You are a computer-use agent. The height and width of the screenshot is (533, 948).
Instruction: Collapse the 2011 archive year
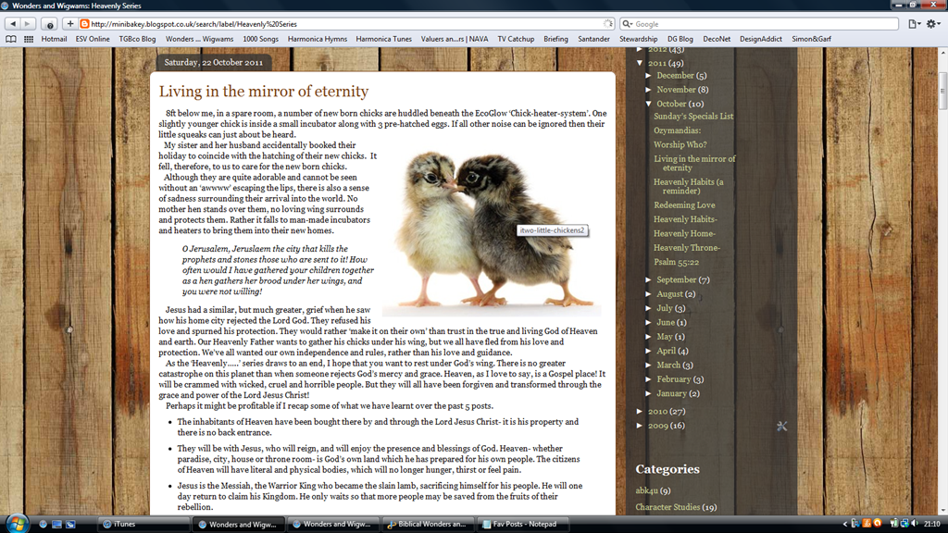tap(640, 63)
